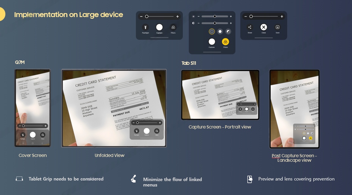The image size is (352, 195).
Task: Click brightness sun icon in top filters panel
Action: [x=193, y=16]
